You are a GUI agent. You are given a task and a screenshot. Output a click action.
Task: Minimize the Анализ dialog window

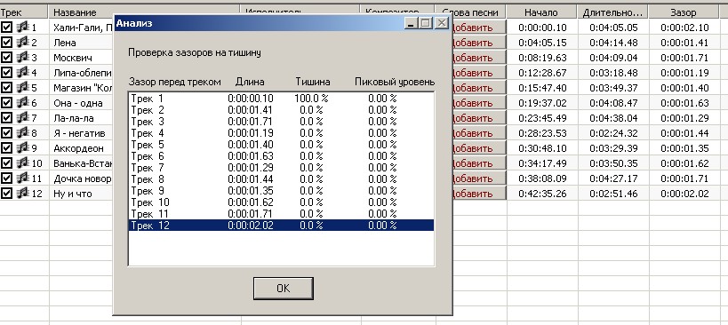click(412, 23)
